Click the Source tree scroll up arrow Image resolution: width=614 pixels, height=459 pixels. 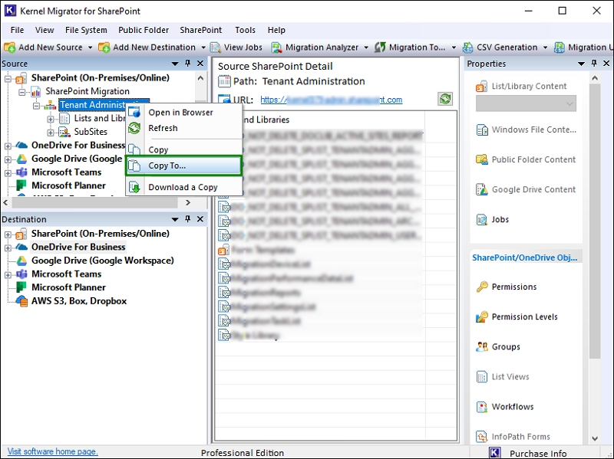click(x=200, y=78)
